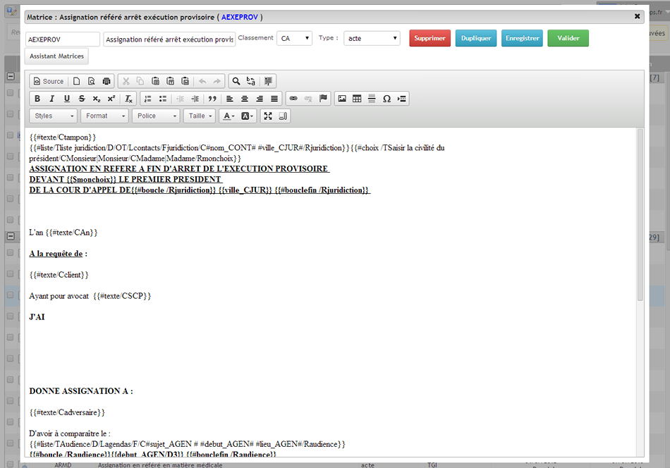Click the Copy icon
The width and height of the screenshot is (670, 468).
[x=140, y=81]
